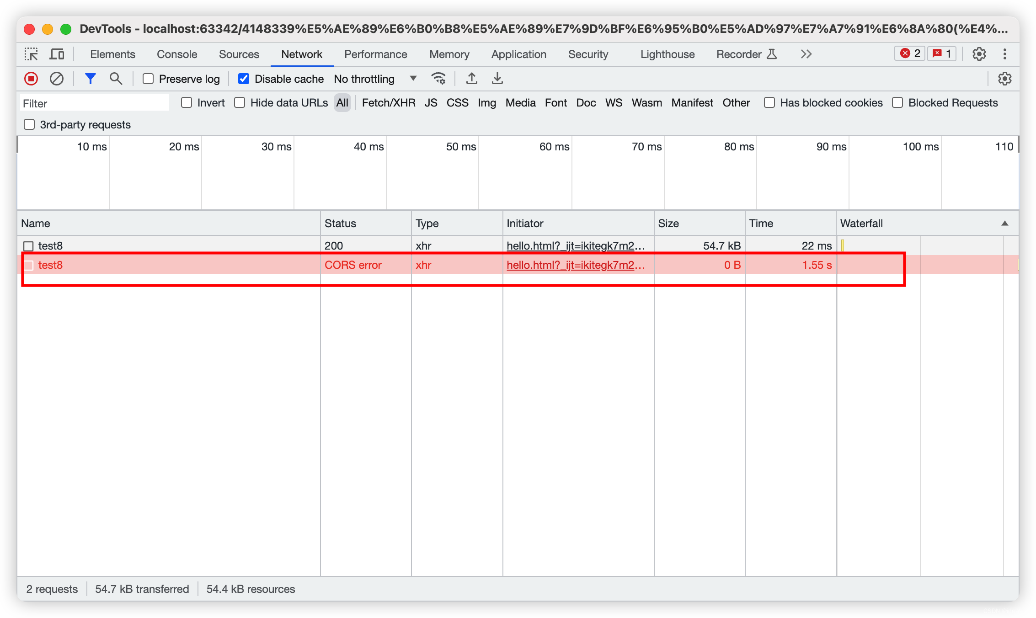Image resolution: width=1036 pixels, height=618 pixels.
Task: Stop recording network log
Action: coord(31,79)
